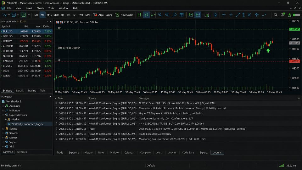Click the Trade Executed Successfully journal entry
This screenshot has width=302, height=170.
tap(155, 134)
